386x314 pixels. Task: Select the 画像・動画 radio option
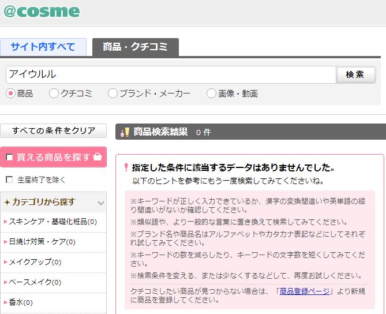pyautogui.click(x=211, y=94)
